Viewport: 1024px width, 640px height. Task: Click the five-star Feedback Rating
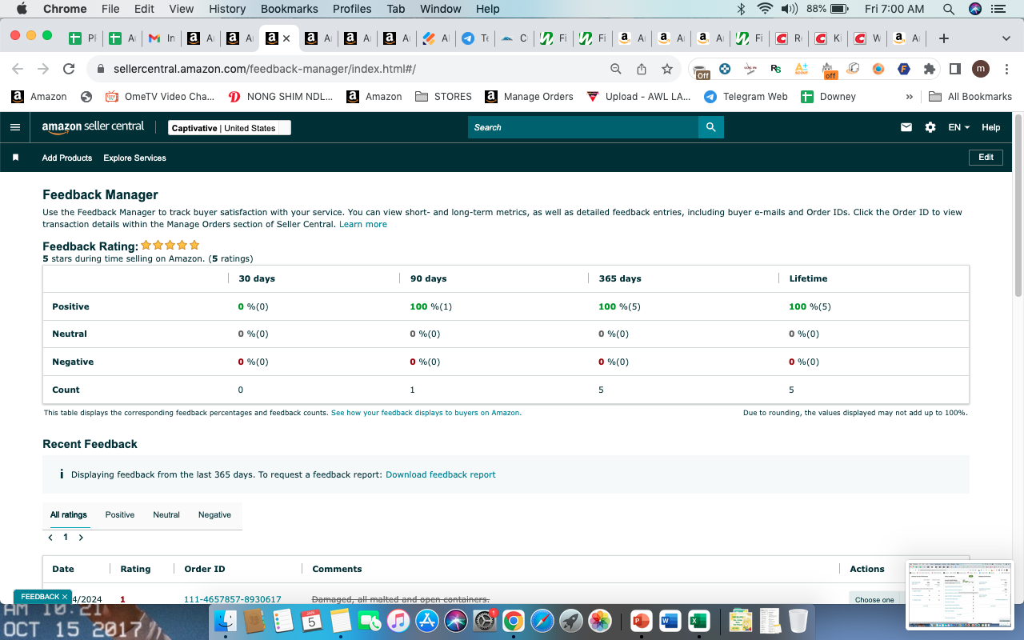[170, 245]
